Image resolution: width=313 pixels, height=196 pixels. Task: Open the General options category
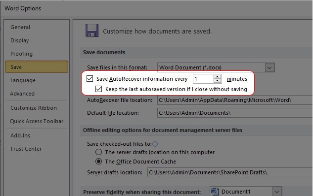[20, 27]
